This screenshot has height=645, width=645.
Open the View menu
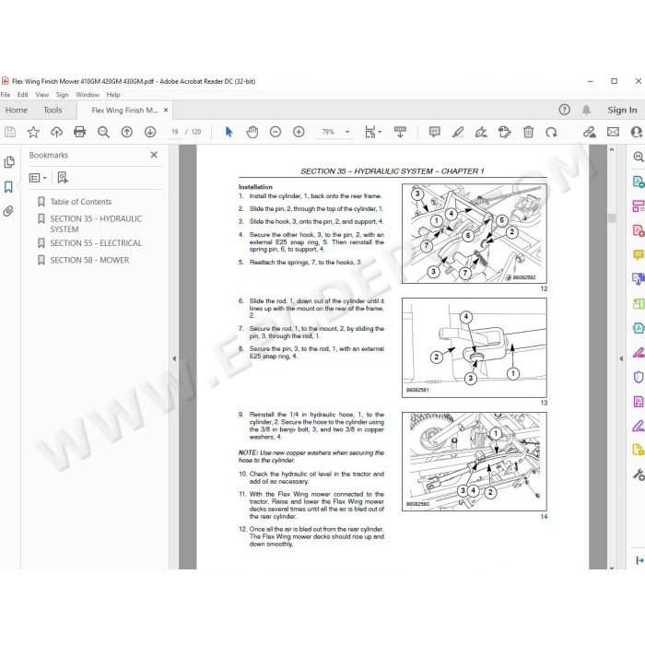coord(42,95)
